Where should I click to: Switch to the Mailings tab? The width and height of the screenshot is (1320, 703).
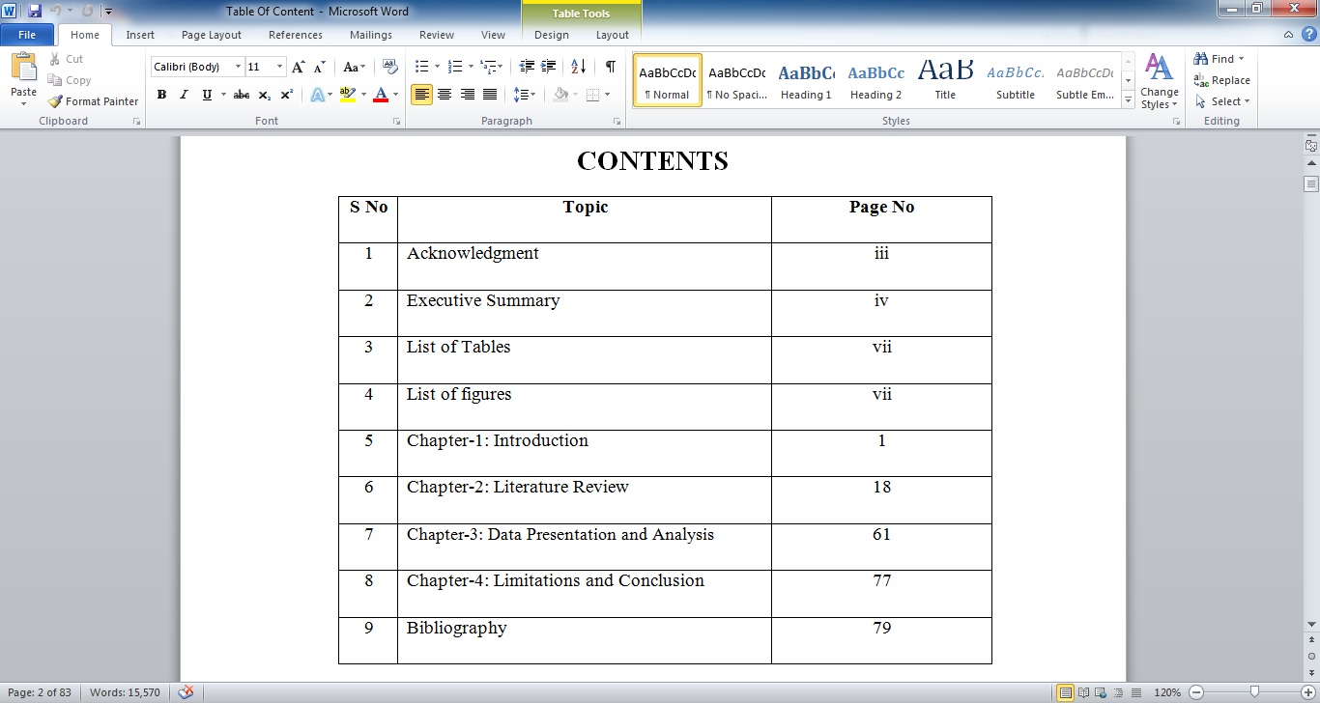click(371, 35)
